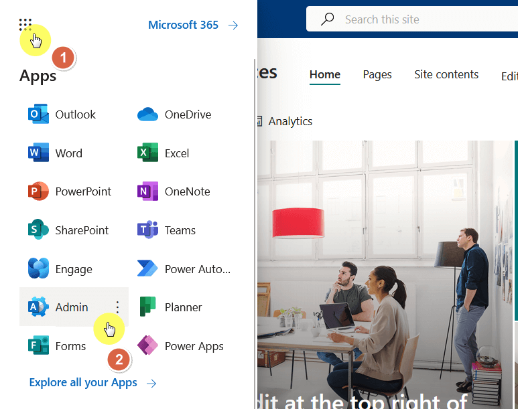Switch to the Pages tab

(377, 74)
